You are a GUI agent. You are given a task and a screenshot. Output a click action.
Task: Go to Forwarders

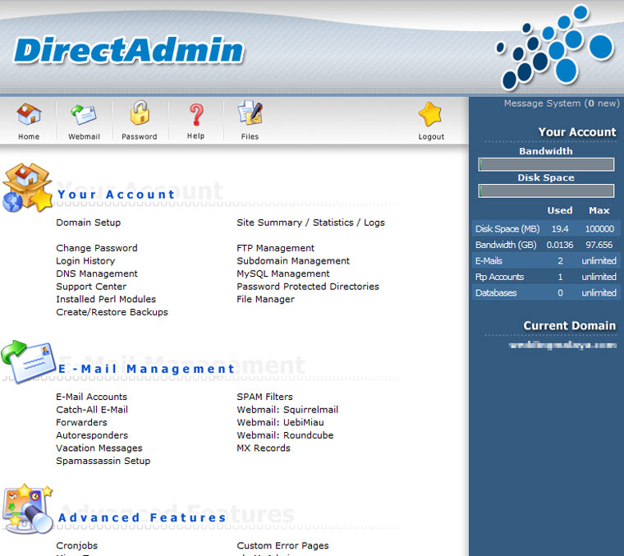(x=81, y=422)
